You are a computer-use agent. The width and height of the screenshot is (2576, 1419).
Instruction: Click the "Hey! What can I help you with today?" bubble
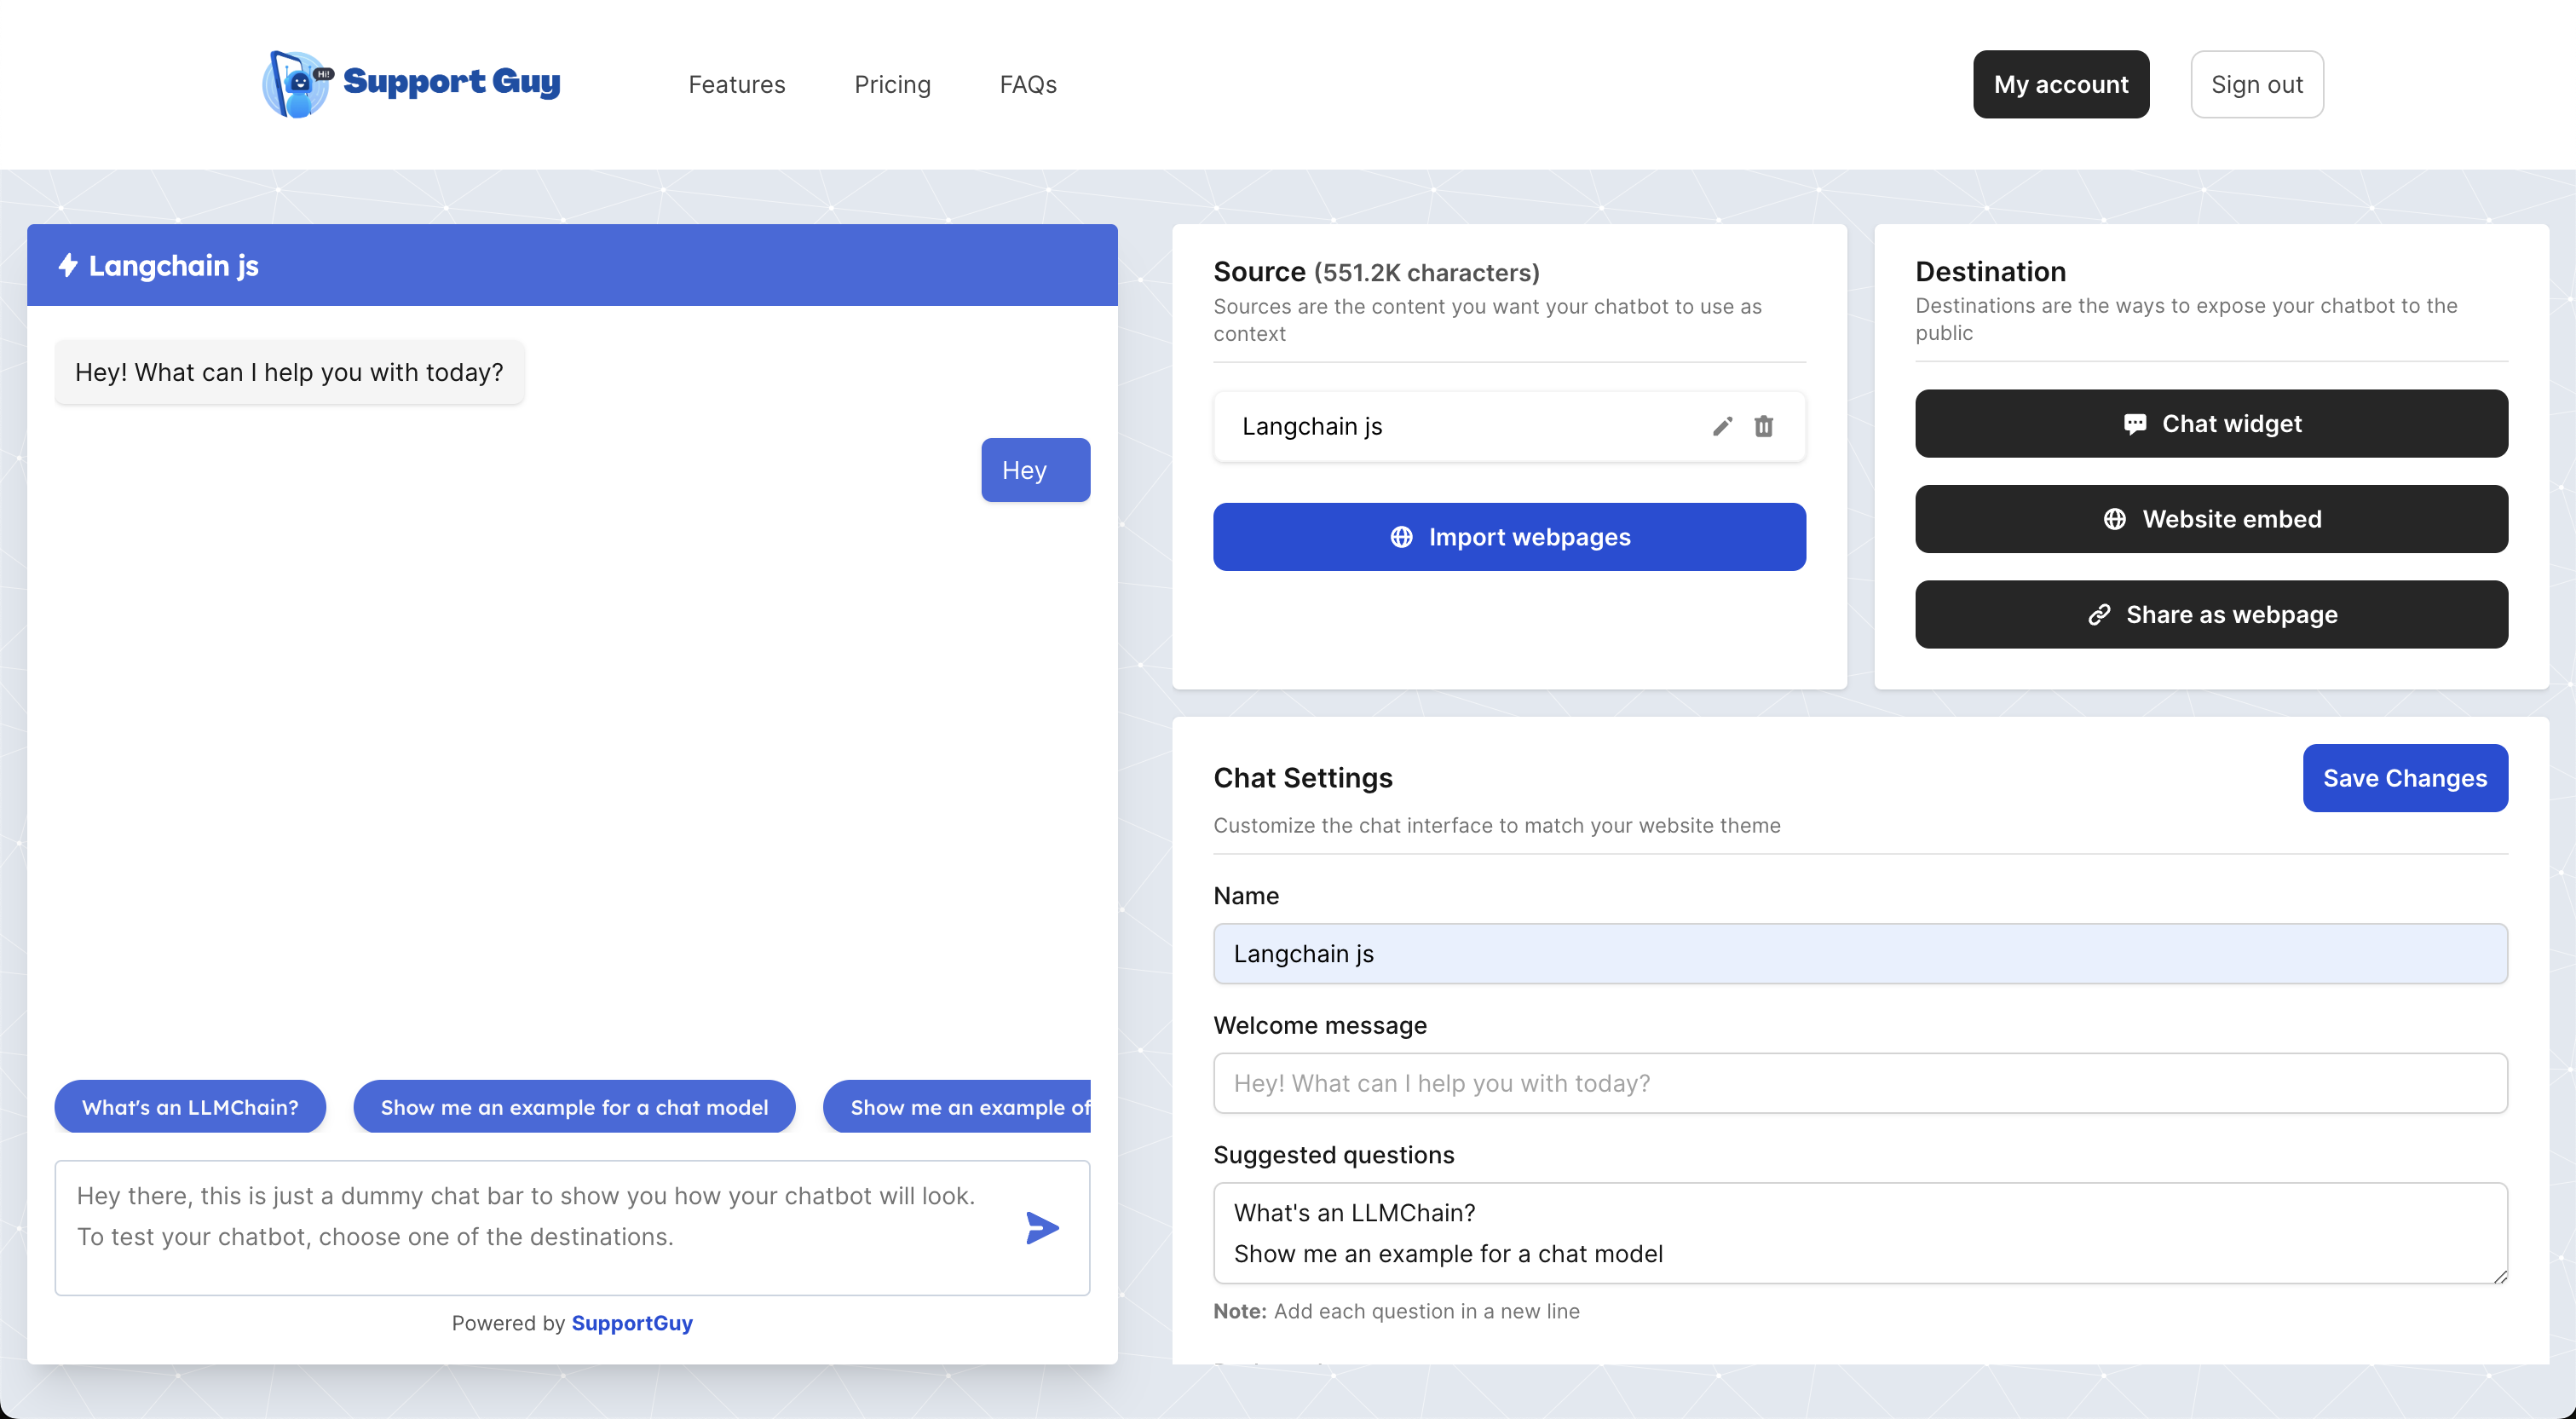coord(289,372)
